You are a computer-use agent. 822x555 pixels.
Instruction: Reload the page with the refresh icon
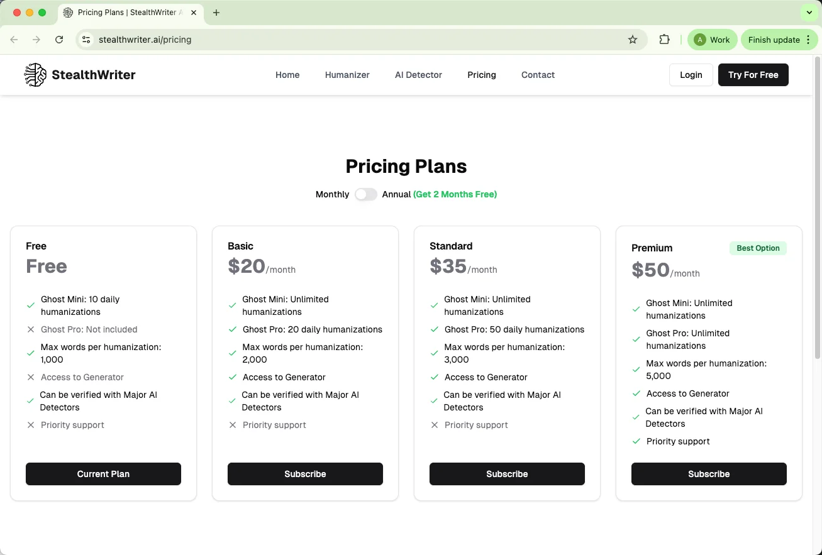pos(59,40)
